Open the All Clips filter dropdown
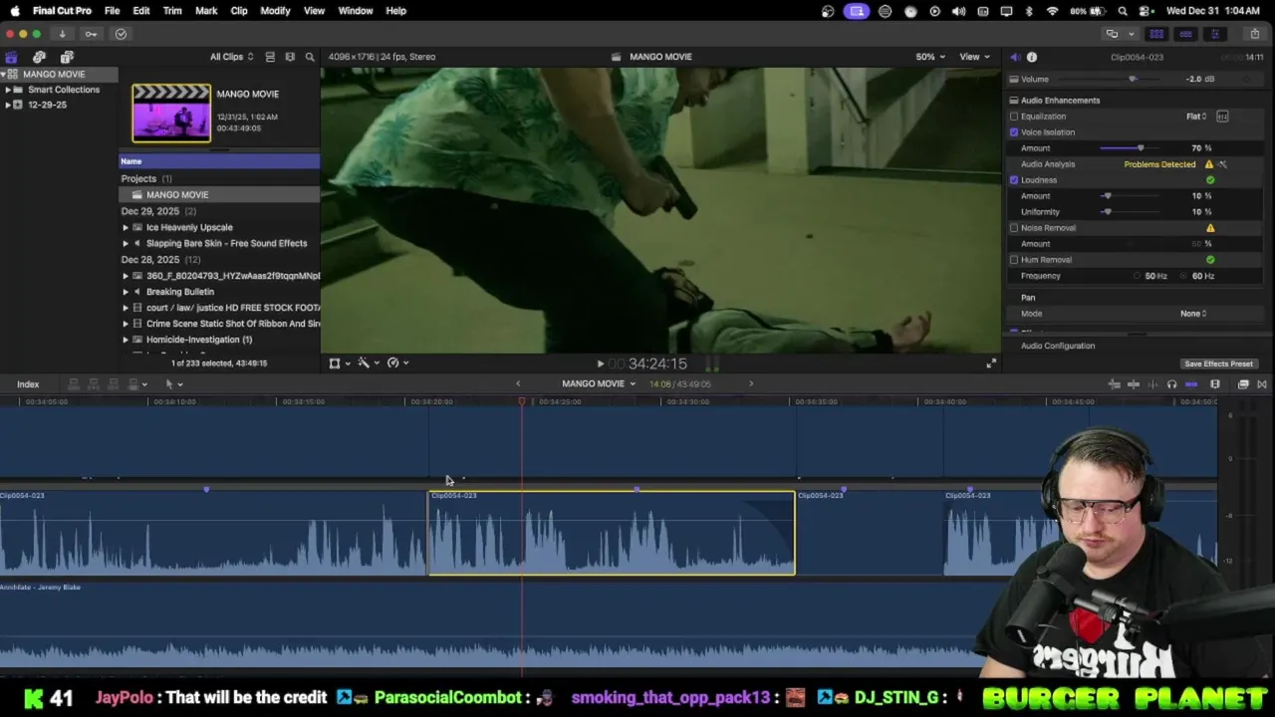The image size is (1275, 717). pos(231,57)
